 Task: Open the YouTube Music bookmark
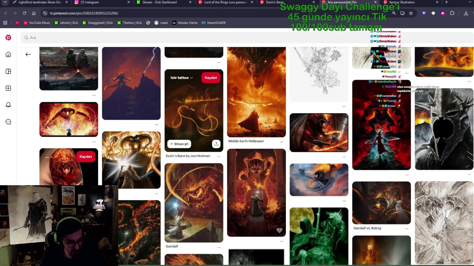[x=37, y=23]
